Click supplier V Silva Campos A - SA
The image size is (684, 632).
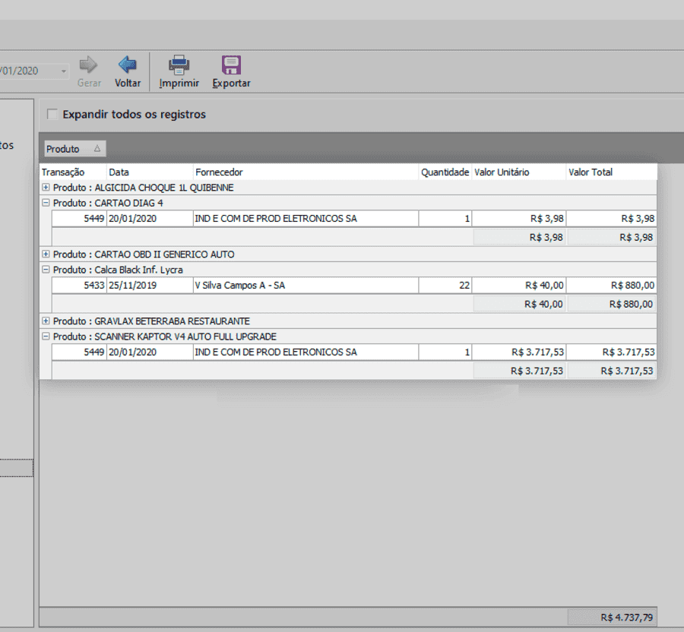[306, 286]
